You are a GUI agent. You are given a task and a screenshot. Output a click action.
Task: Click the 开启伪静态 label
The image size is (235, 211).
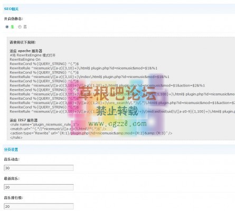tap(14, 19)
